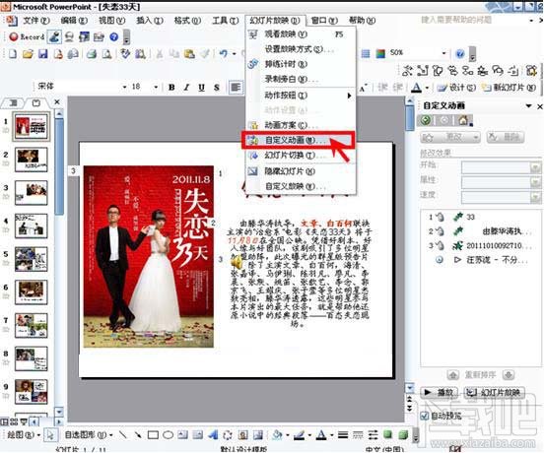The width and height of the screenshot is (544, 453).
Task: Select the rectangle drawing tool
Action: [153, 434]
